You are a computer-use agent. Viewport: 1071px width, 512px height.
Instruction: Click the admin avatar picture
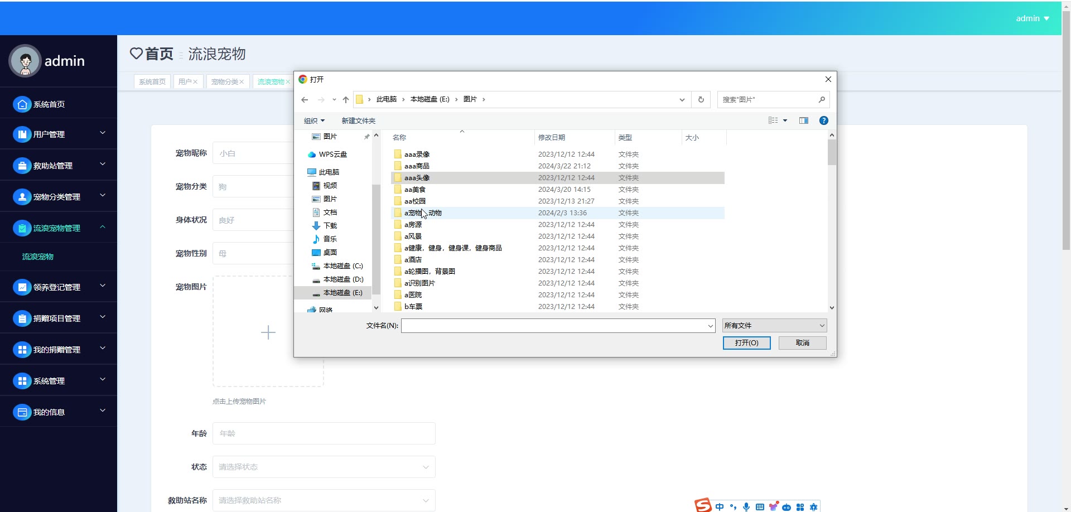pyautogui.click(x=25, y=61)
